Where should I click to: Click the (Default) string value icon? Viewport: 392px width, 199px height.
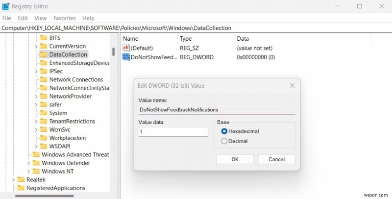tap(126, 48)
